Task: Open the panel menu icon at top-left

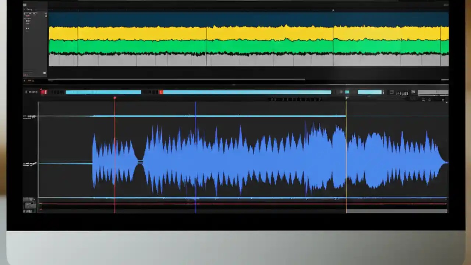Action: pyautogui.click(x=25, y=5)
